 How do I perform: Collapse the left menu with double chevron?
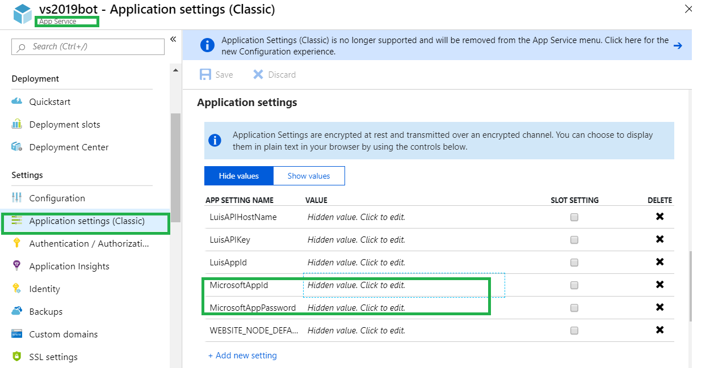pyautogui.click(x=173, y=39)
